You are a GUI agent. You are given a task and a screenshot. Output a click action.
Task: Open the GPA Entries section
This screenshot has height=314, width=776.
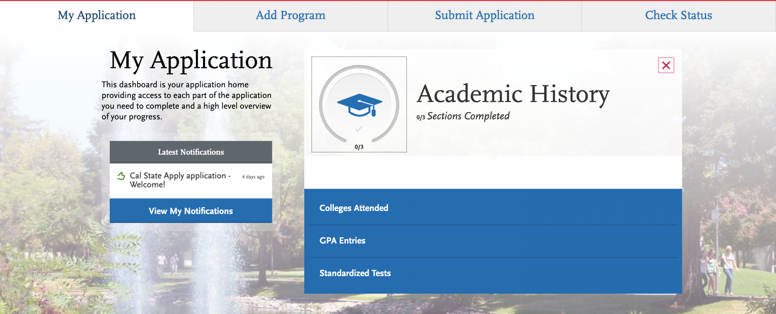[x=342, y=240]
